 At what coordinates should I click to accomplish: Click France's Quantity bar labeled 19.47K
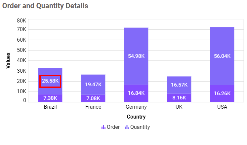pos(93,85)
